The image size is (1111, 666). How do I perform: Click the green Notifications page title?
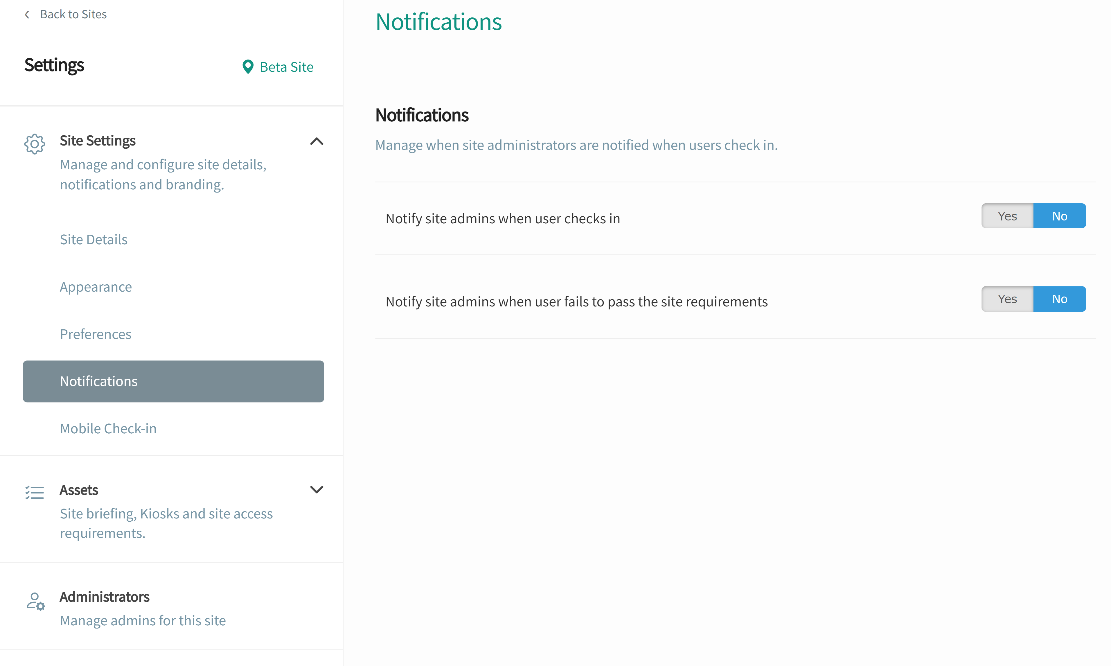click(x=438, y=21)
